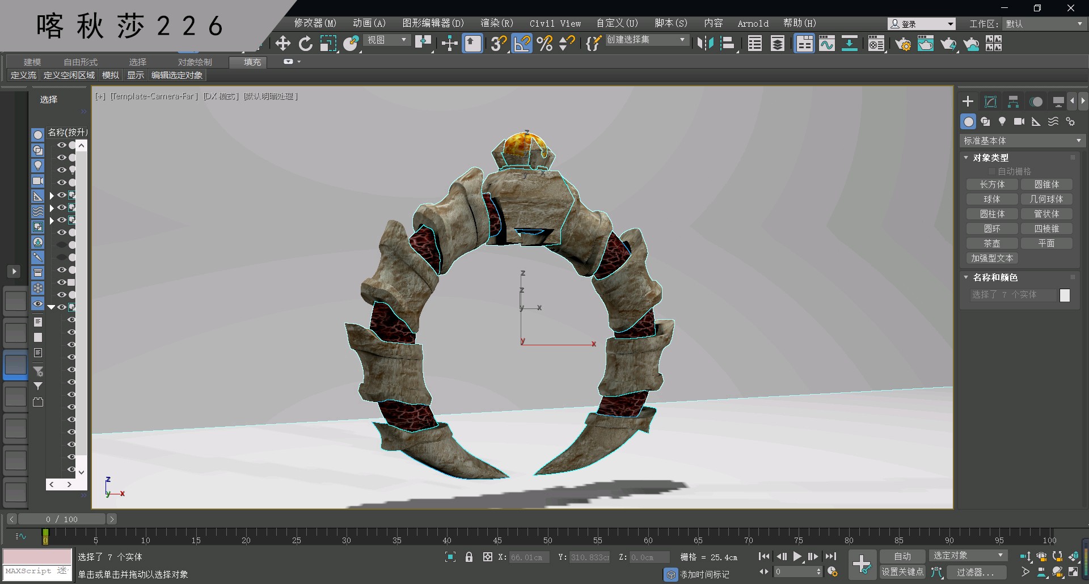This screenshot has height=584, width=1089.
Task: Click the object color swatch beside name field
Action: click(x=1065, y=295)
